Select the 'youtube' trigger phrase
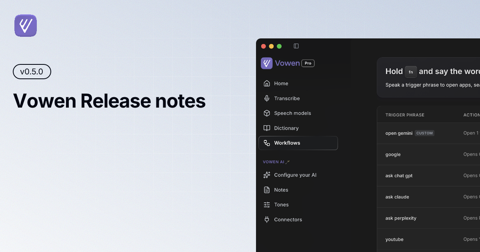 (394, 239)
